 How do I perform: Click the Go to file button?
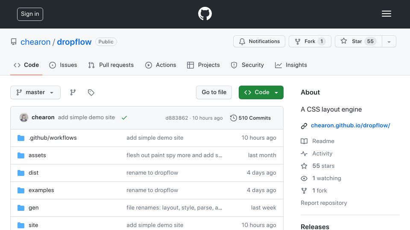(214, 92)
